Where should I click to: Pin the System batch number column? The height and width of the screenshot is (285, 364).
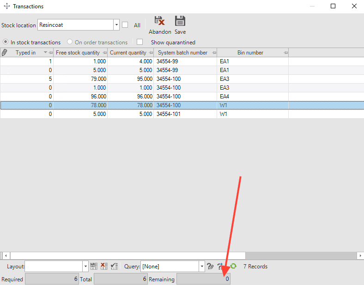tap(214, 53)
